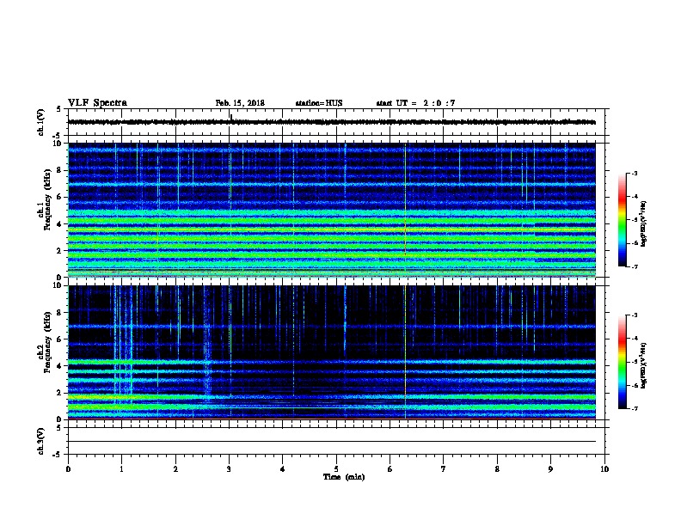681x526 pixels.
Task: Click the "3" tick on the time axis
Action: (x=229, y=468)
